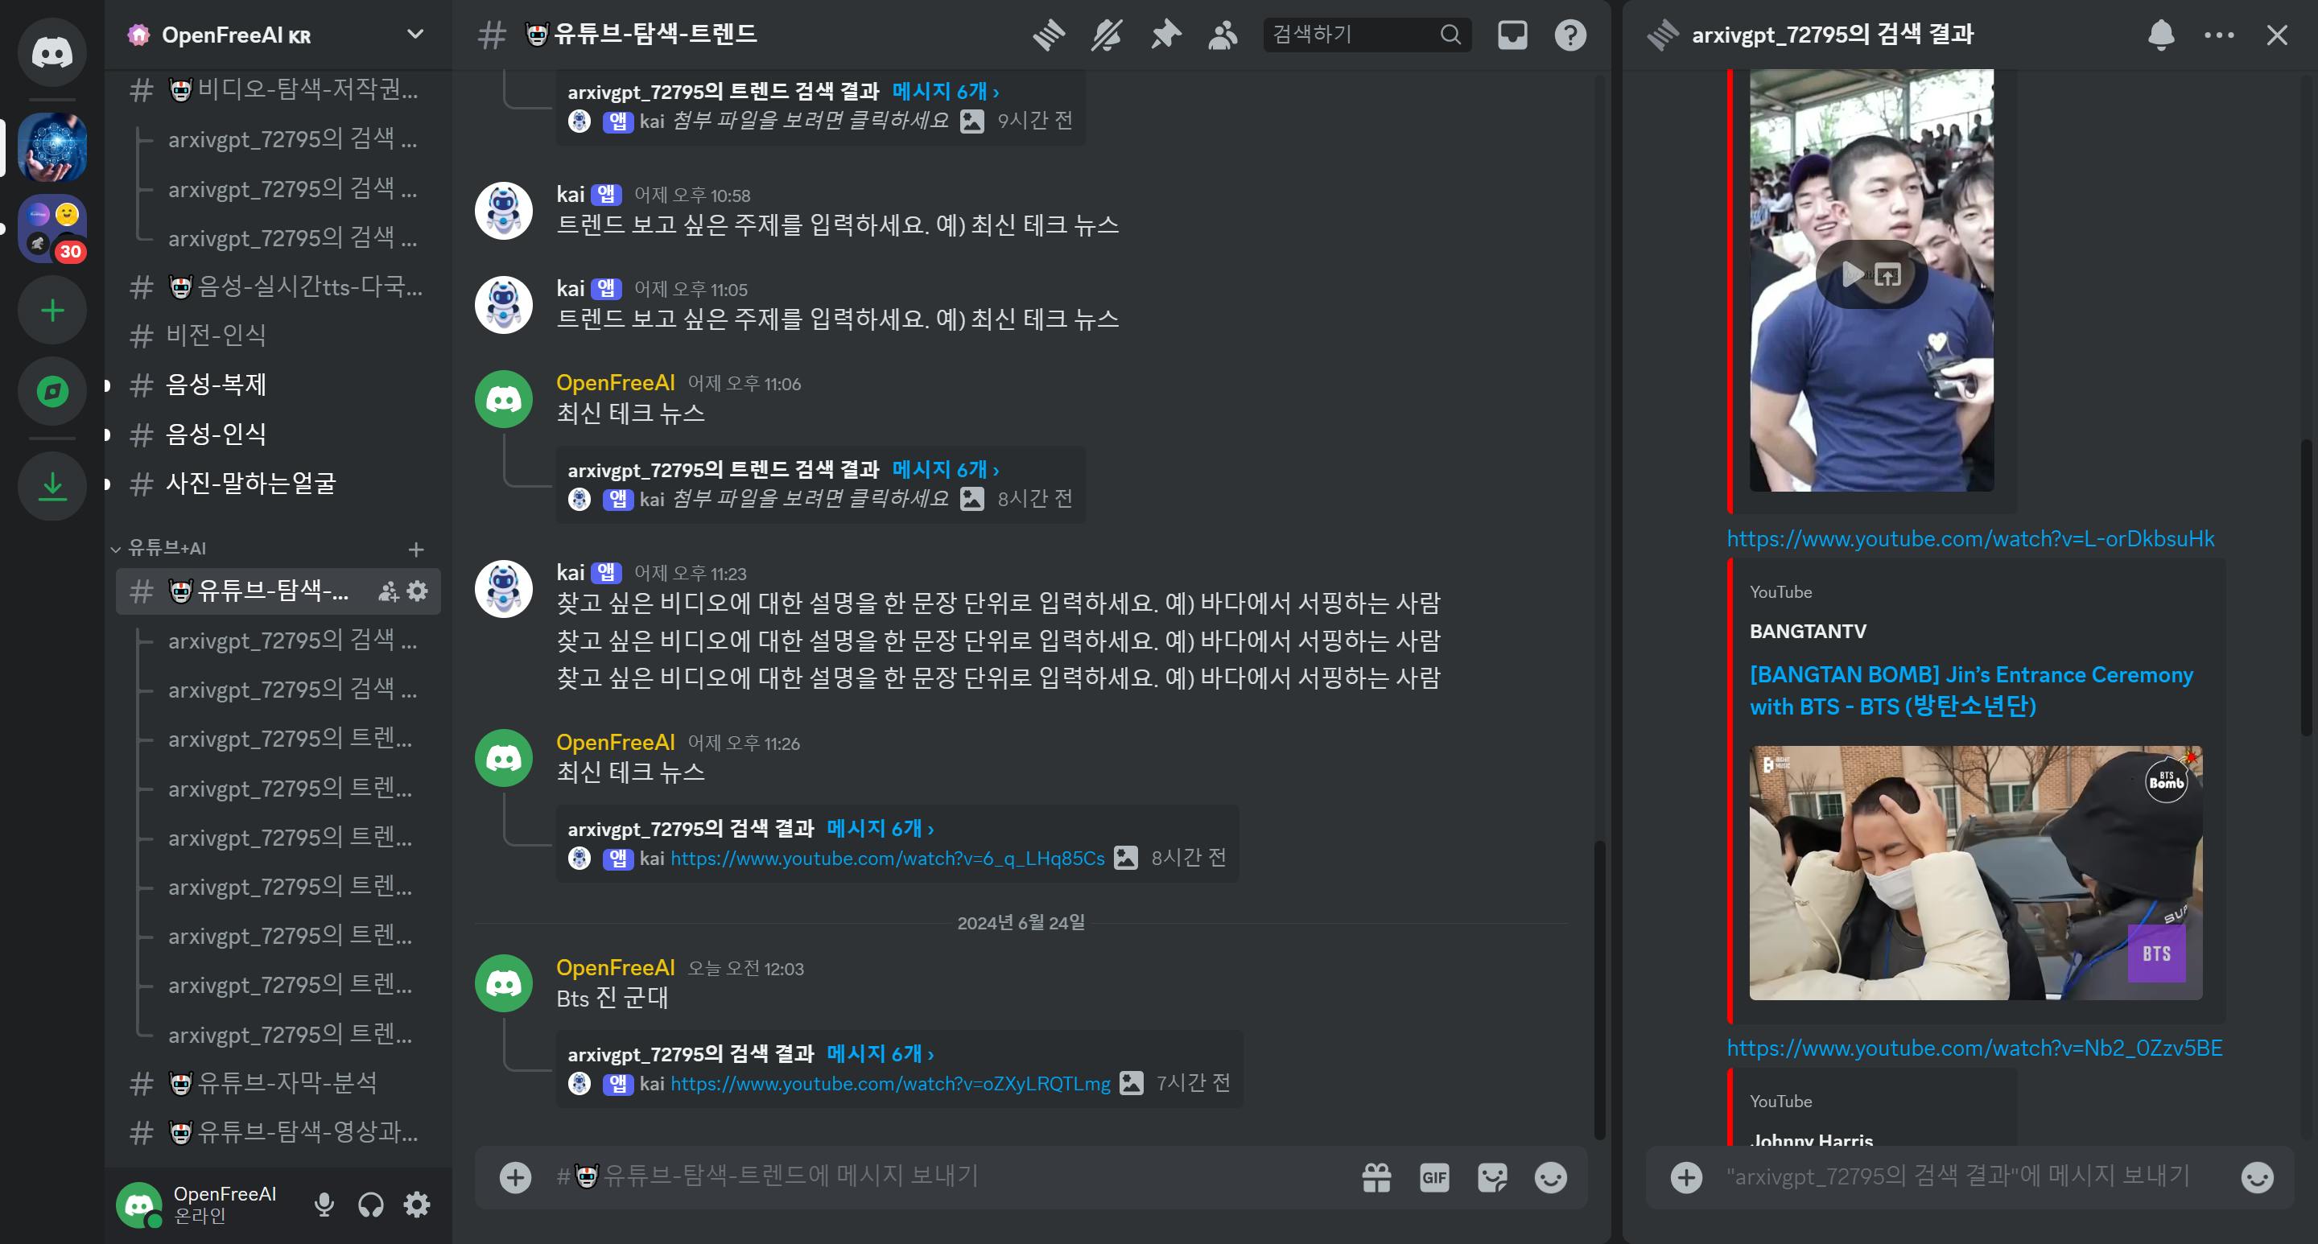Open the sticker picker icon
The width and height of the screenshot is (2318, 1244).
click(1492, 1177)
